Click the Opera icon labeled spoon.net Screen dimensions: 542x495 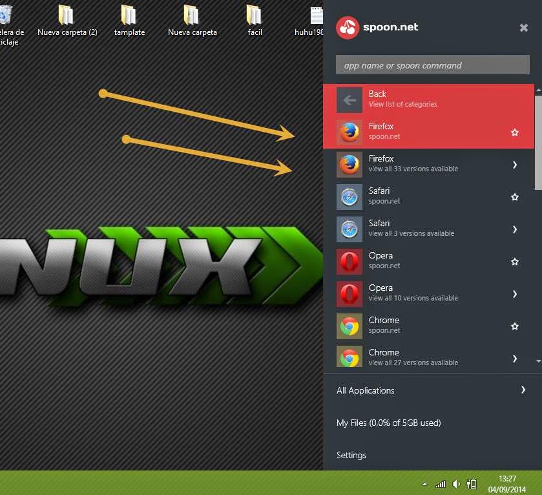pyautogui.click(x=349, y=262)
